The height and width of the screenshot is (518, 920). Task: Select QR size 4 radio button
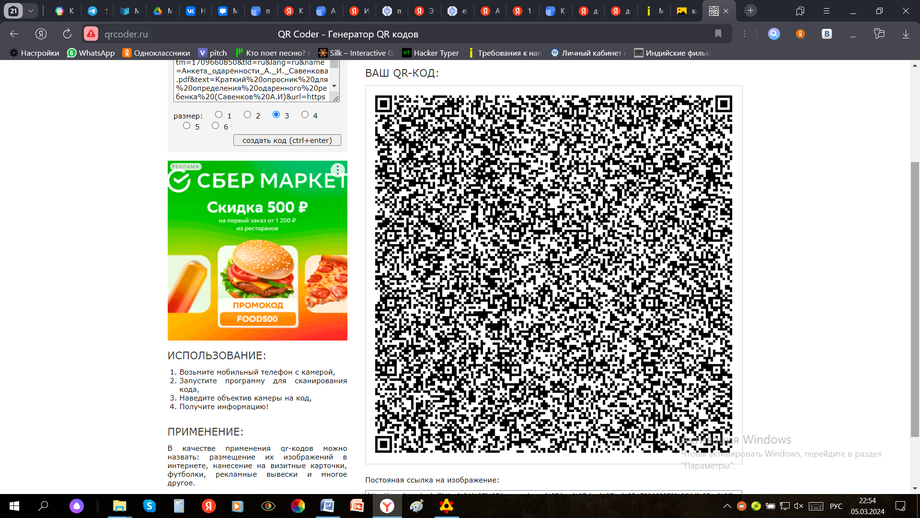pos(305,115)
